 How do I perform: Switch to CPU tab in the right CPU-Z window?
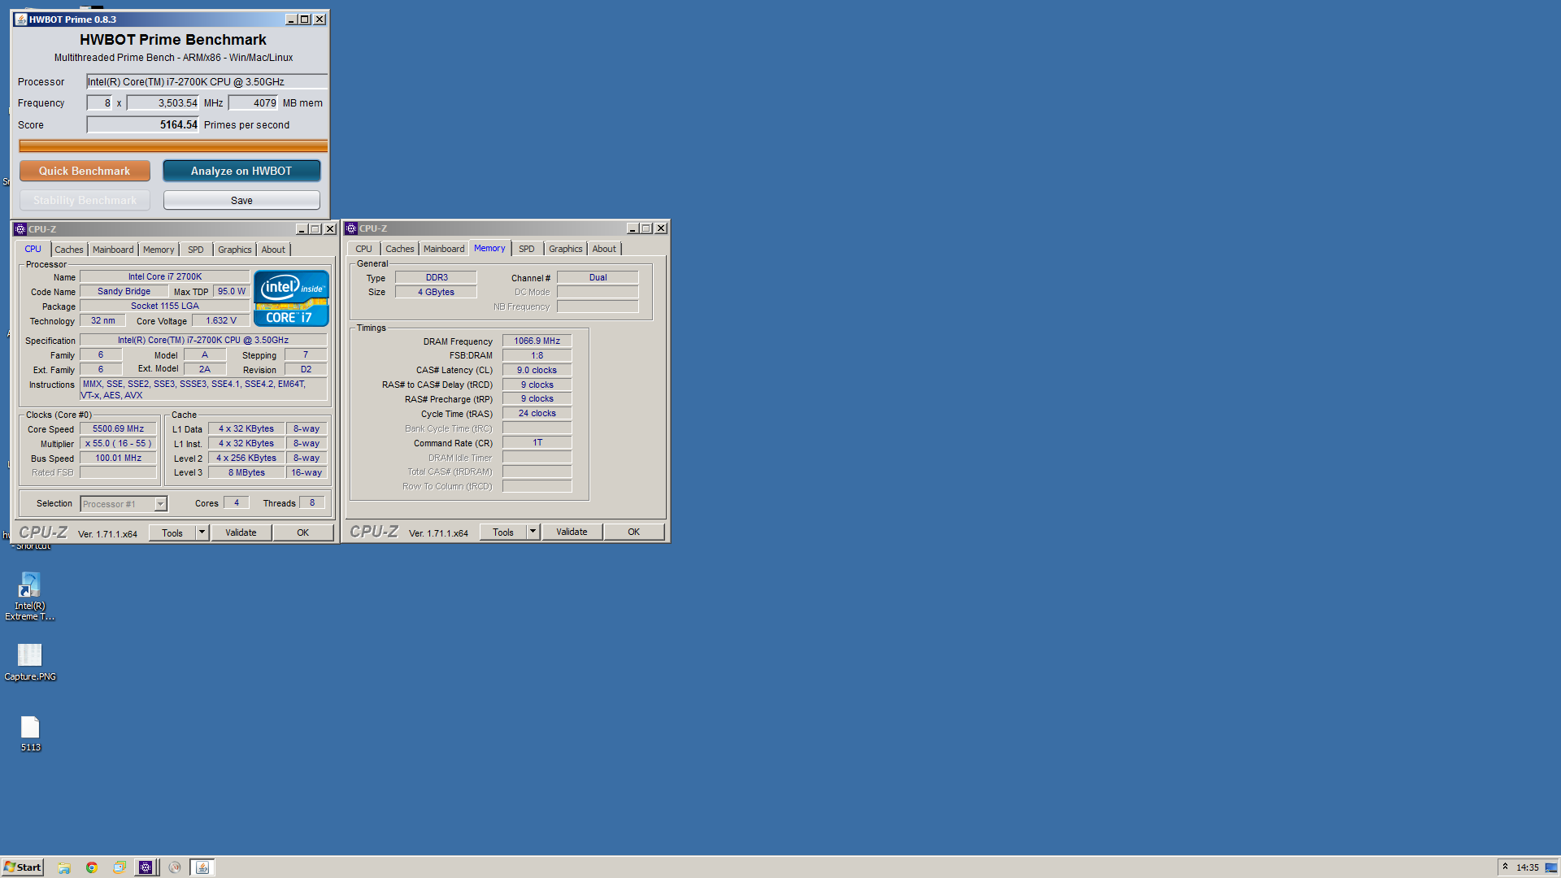[x=363, y=249]
